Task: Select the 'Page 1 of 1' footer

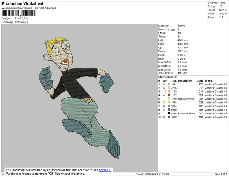Action: coord(221,174)
